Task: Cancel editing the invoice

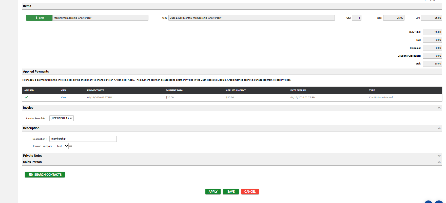Action: [x=250, y=192]
